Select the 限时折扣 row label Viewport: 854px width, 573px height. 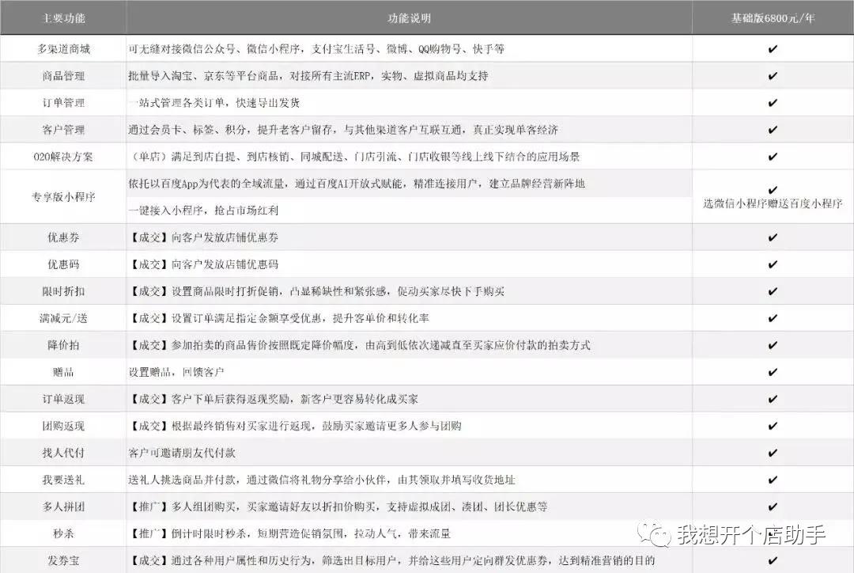pos(62,291)
